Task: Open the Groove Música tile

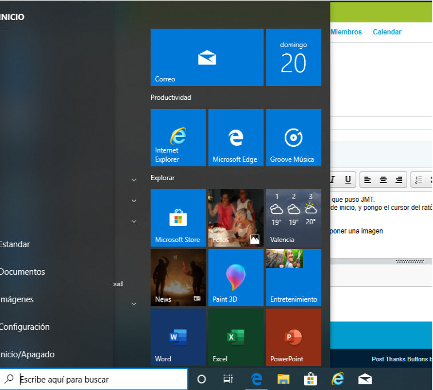Action: [293, 138]
